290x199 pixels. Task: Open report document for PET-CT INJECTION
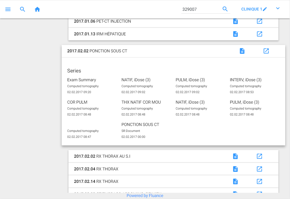tap(235, 21)
